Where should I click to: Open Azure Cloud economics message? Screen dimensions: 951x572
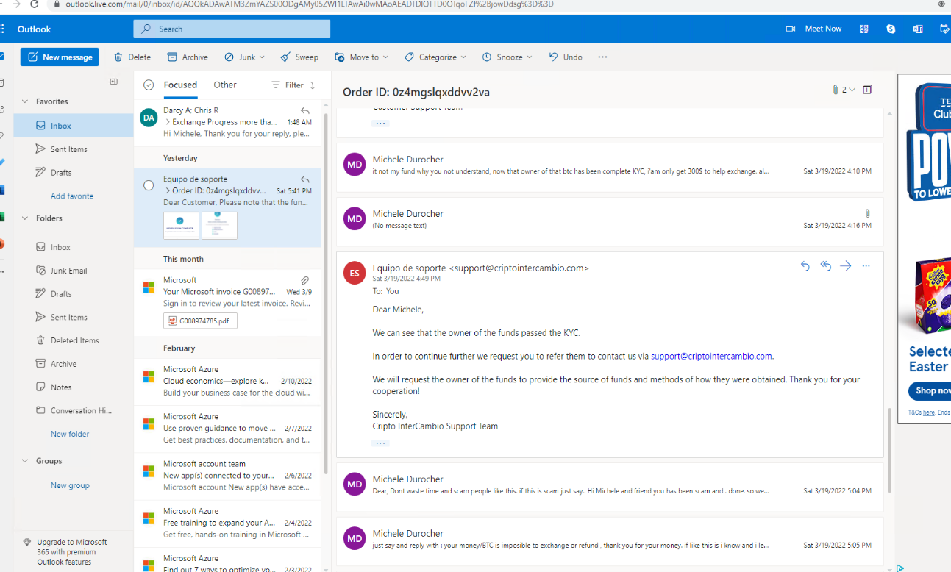coord(227,381)
